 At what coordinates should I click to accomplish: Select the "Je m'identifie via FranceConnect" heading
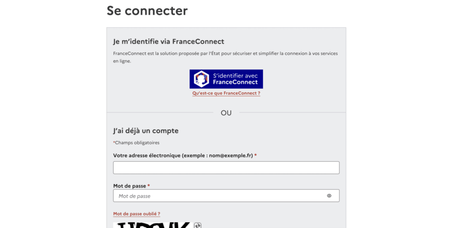[x=169, y=41]
